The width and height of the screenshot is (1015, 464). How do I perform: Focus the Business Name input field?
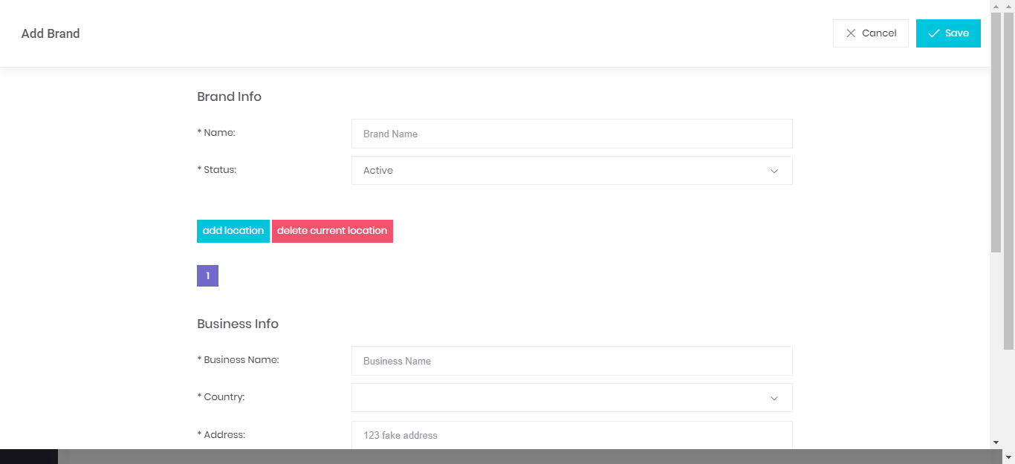point(571,361)
